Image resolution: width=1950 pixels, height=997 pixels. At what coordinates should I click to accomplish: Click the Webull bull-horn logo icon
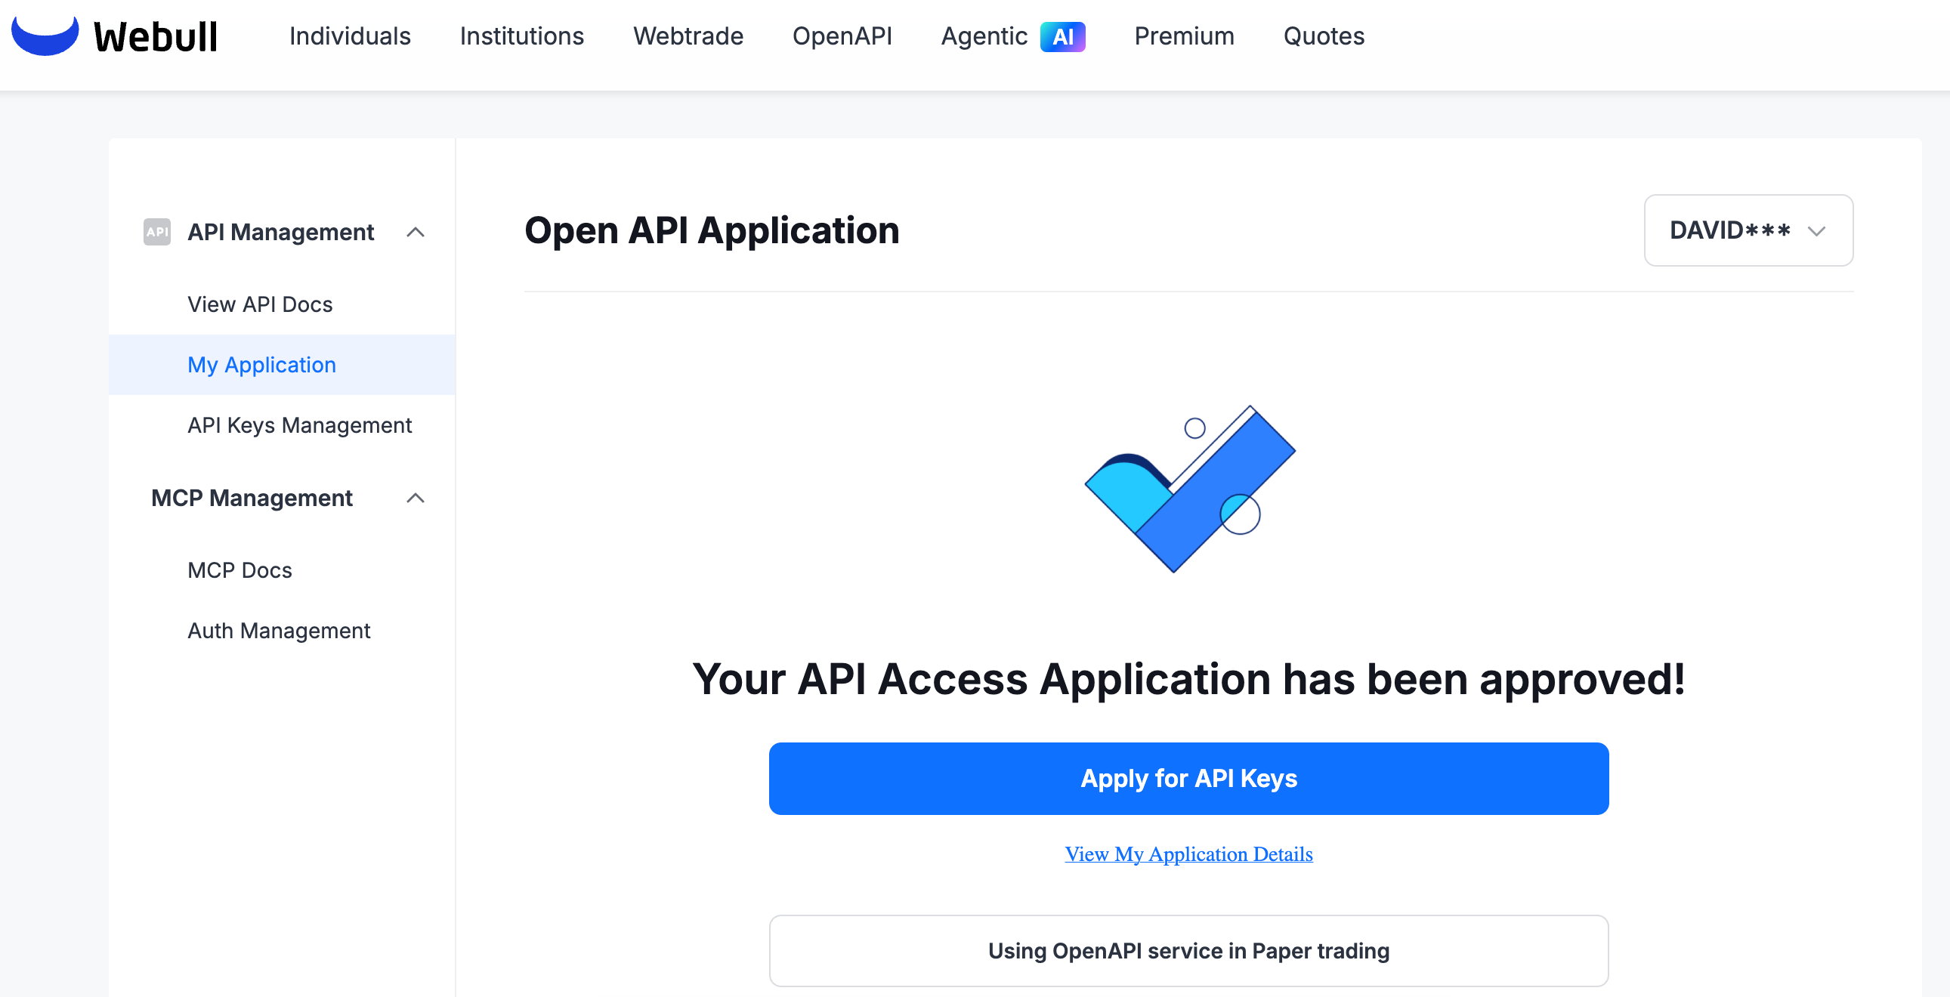(x=45, y=35)
